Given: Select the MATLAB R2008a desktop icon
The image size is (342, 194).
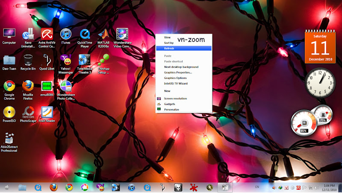Looking at the screenshot, I should click(x=103, y=38).
